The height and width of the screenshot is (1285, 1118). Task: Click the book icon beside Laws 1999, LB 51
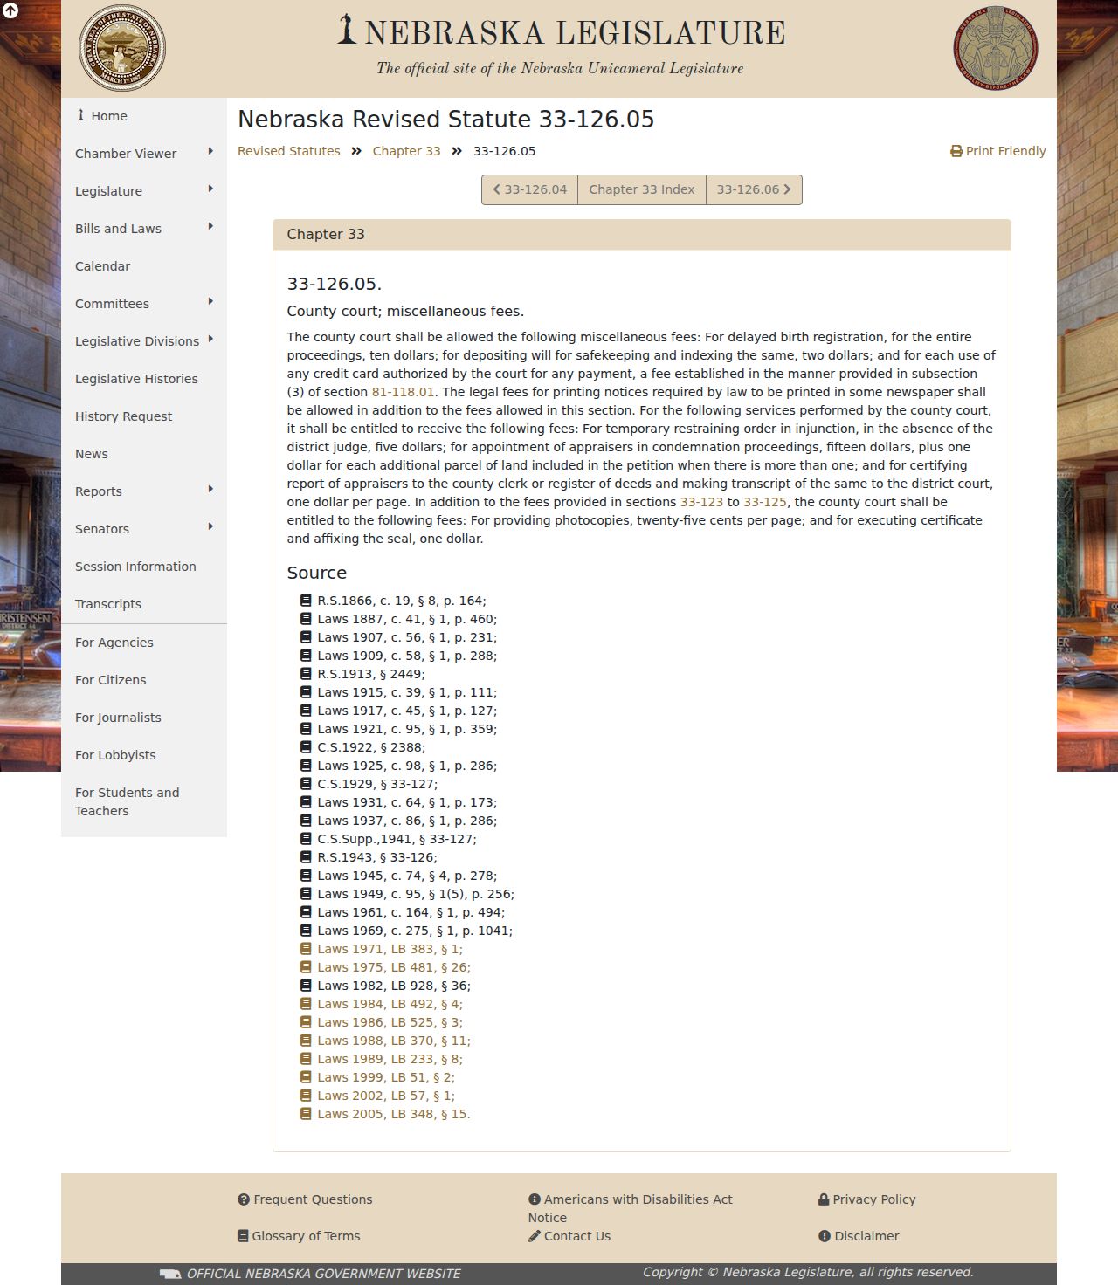point(306,1077)
